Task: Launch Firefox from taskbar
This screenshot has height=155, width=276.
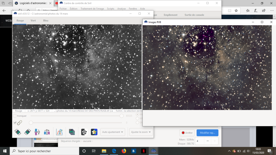Action: [x=124, y=151]
